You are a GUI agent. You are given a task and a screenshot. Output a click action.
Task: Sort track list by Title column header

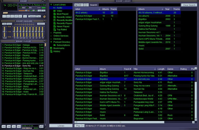click(145, 69)
